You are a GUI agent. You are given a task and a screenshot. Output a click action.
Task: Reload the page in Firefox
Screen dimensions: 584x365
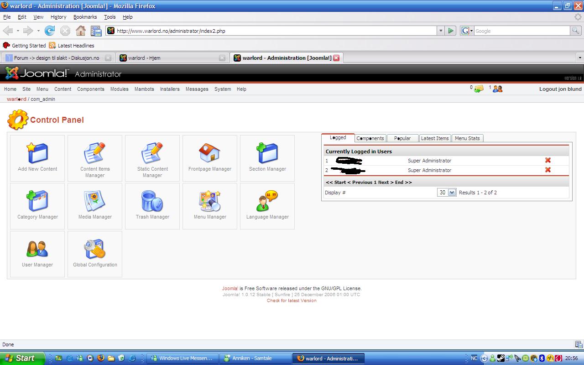point(50,31)
